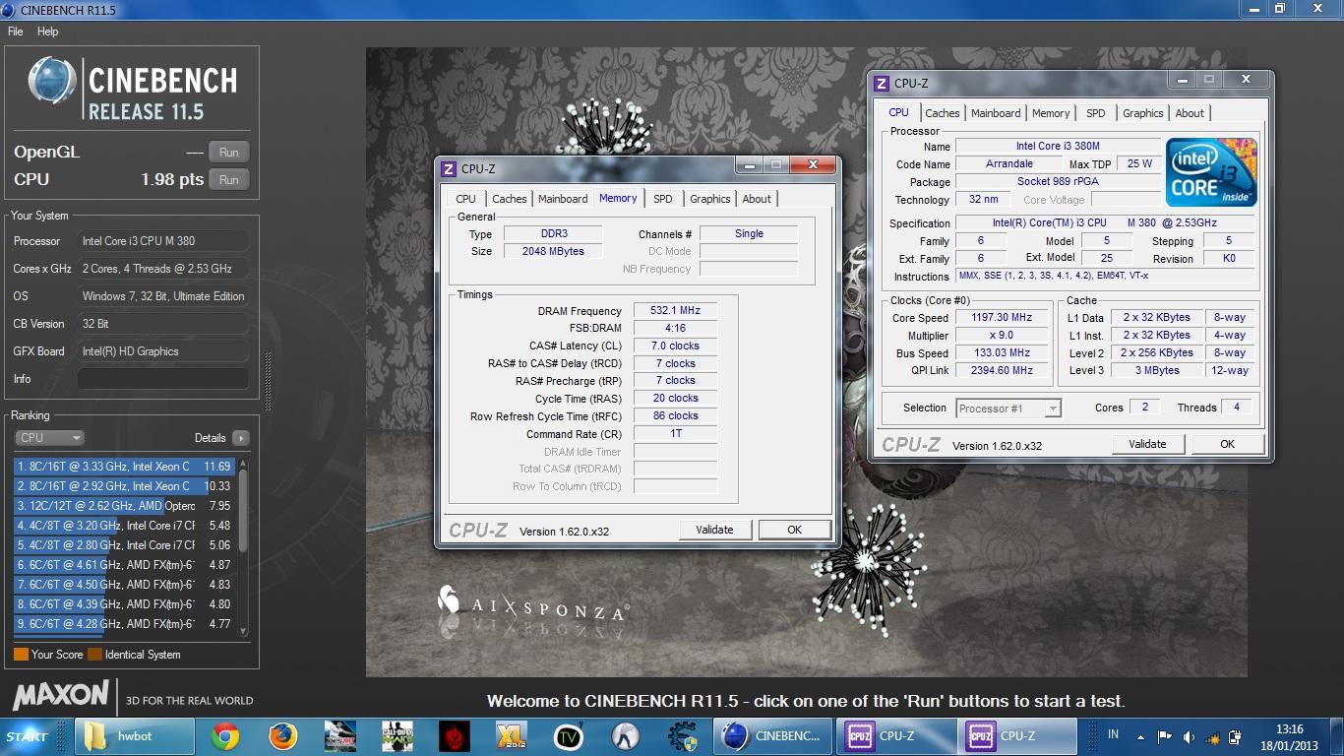Click the Cinebench app icon in title bar
1344x756 pixels.
pyautogui.click(x=9, y=9)
